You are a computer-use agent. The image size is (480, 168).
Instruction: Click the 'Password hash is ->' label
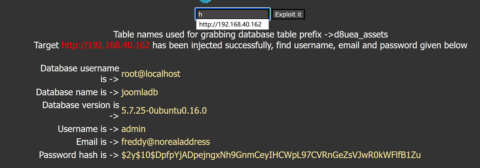click(79, 155)
